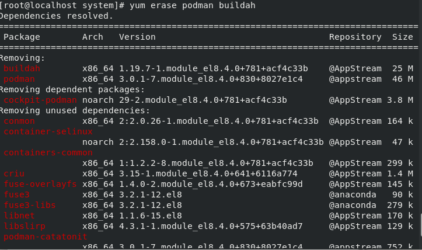Click the criu package entry
The width and height of the screenshot is (422, 250).
click(x=14, y=173)
